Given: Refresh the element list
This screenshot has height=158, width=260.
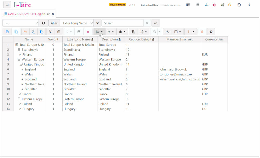Looking at the screenshot, I should click(x=43, y=23).
